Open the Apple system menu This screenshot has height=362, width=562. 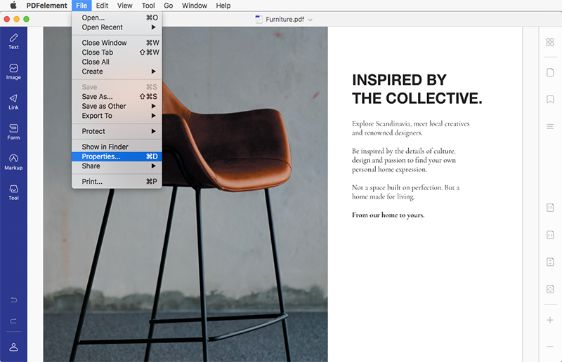point(13,6)
